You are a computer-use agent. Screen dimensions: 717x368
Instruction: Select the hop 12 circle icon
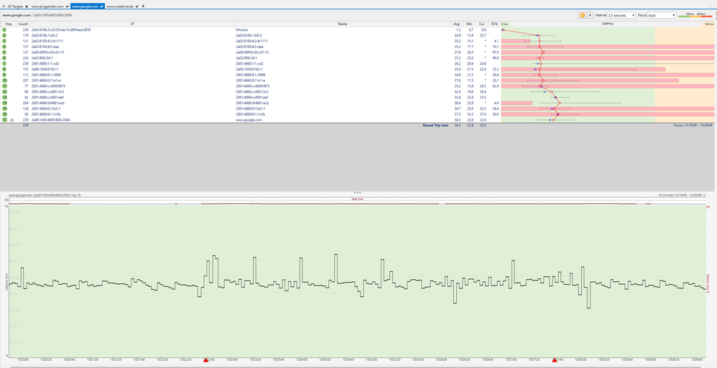coord(4,92)
